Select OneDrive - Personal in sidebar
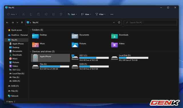Image resolution: width=183 pixels, height=108 pixels. coord(18,35)
